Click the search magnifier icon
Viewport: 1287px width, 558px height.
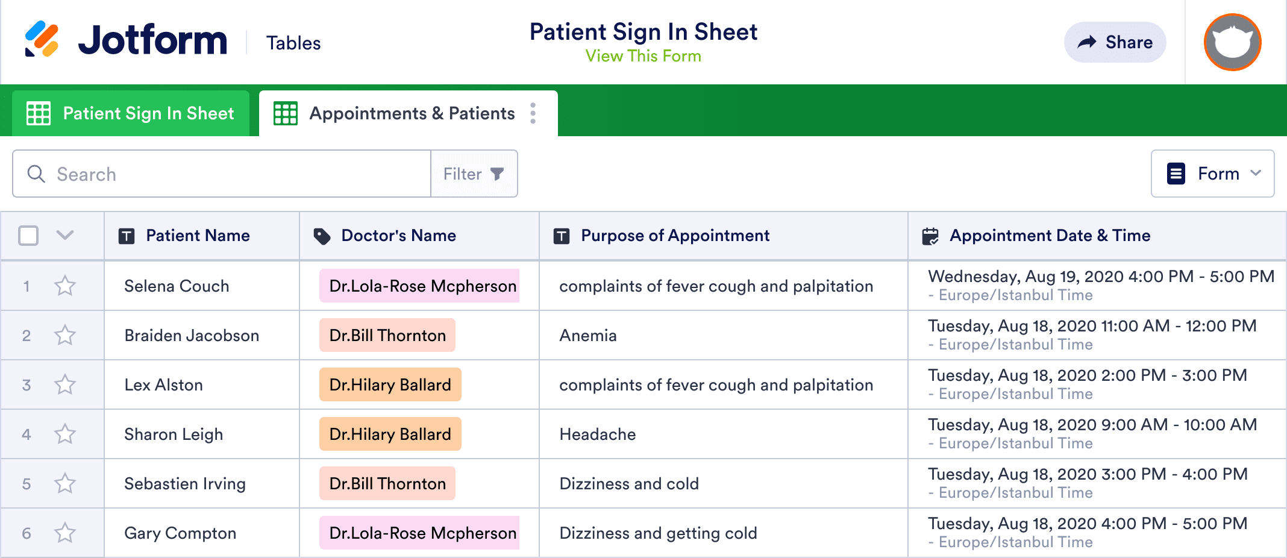tap(36, 174)
